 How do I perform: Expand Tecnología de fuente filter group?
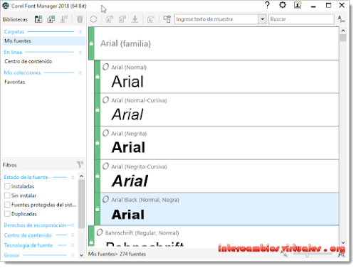pyautogui.click(x=73, y=245)
